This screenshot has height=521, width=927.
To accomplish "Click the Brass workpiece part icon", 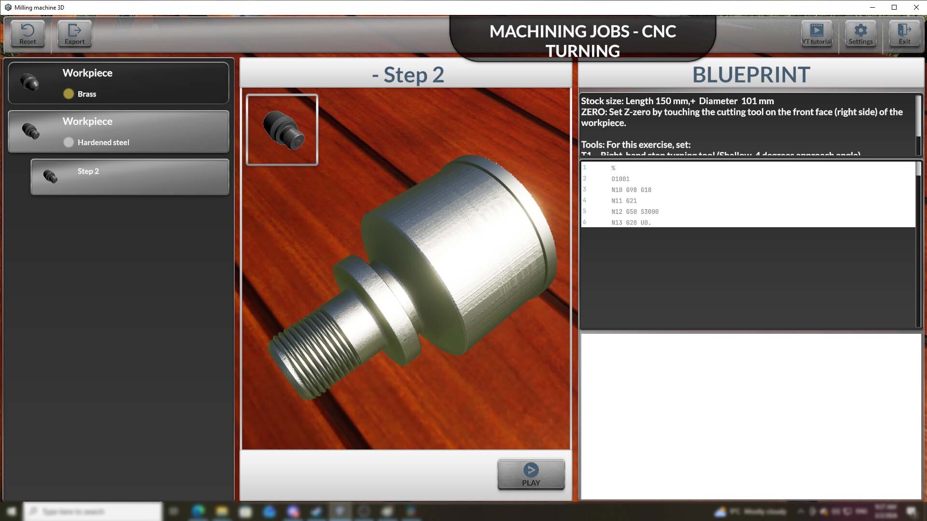I will 29,82.
